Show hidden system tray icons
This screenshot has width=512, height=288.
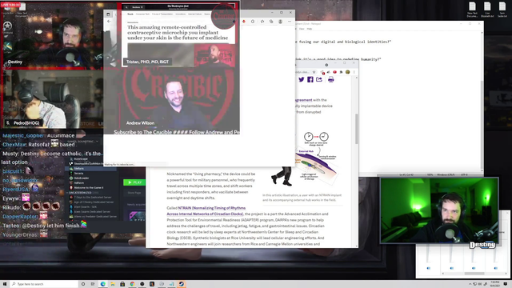coord(470,284)
